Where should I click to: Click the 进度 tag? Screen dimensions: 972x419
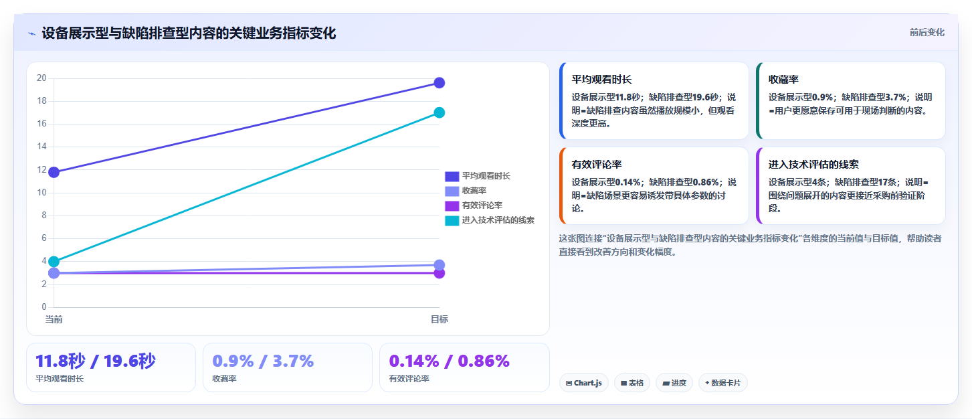coord(674,383)
